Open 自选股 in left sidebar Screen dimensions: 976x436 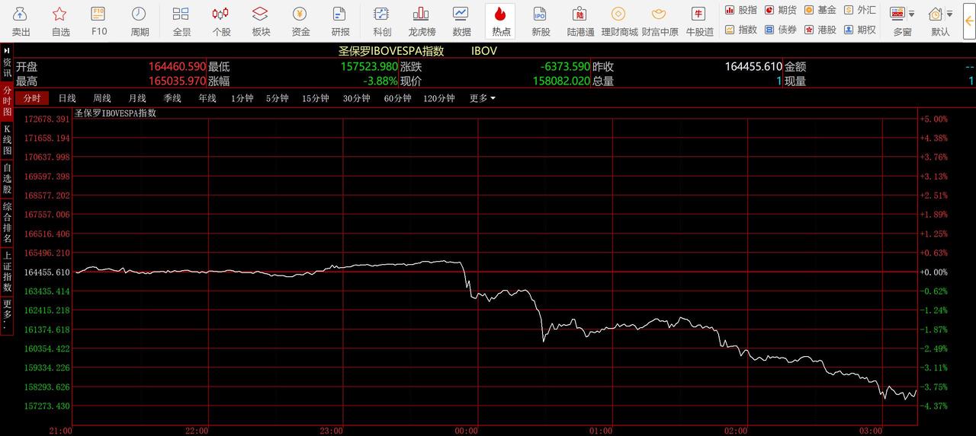coord(7,179)
